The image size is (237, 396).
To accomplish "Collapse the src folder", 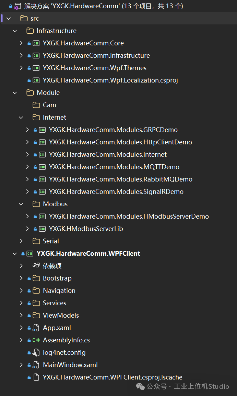I will point(9,19).
